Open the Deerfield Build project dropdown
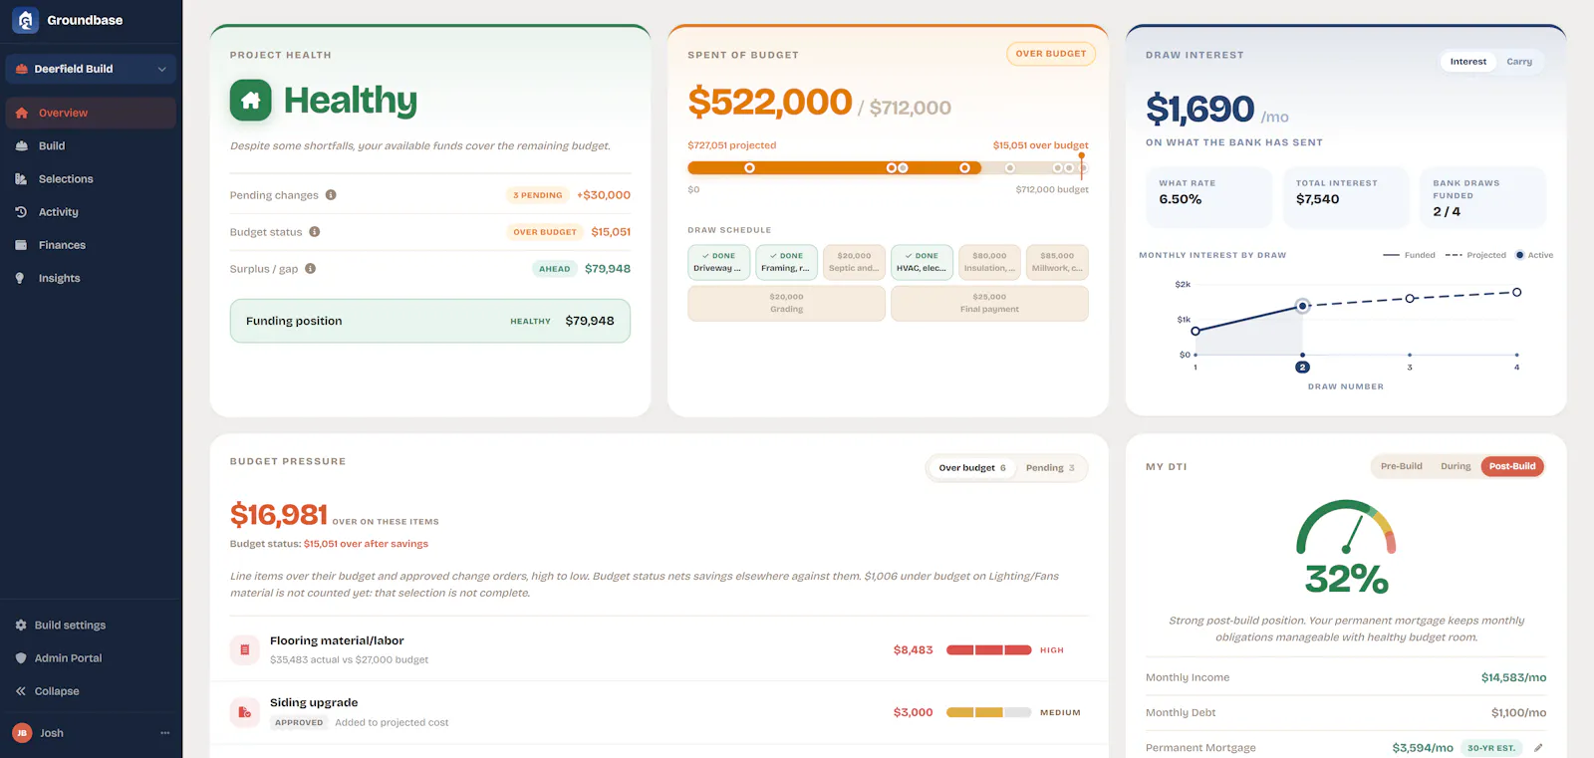Viewport: 1594px width, 758px height. 91,69
